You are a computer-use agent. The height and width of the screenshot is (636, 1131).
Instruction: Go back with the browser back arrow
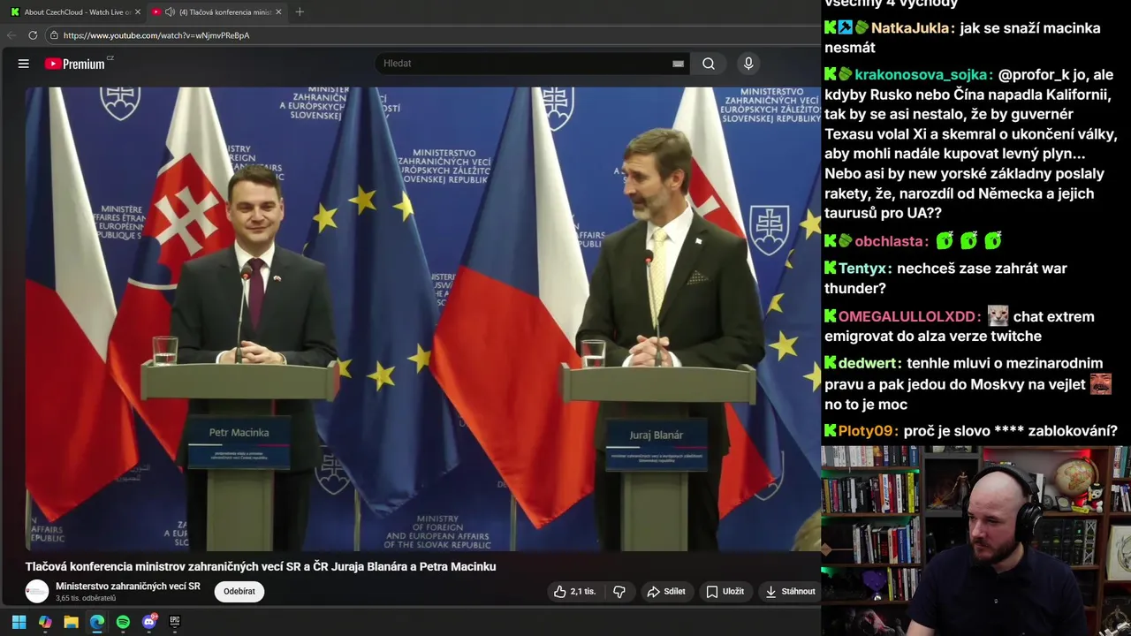(11, 35)
